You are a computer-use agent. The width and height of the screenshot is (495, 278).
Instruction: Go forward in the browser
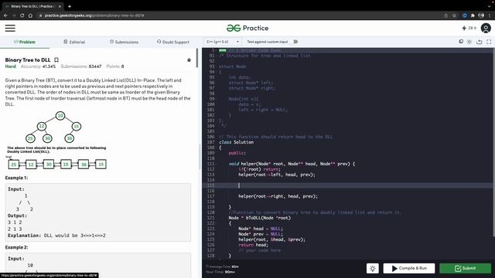click(14, 15)
